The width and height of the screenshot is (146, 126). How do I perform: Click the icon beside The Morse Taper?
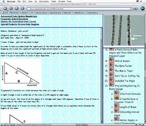[112, 69]
